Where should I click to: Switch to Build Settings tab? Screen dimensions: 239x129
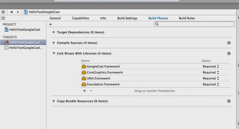(x=127, y=18)
